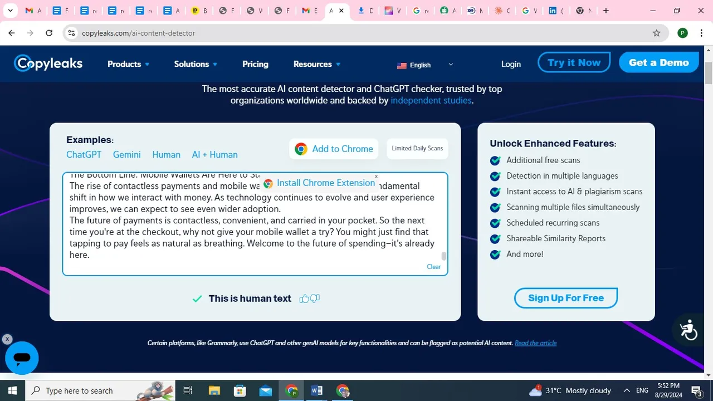Click the Copyleaks logo
Screen dimensions: 713x401
click(x=48, y=63)
